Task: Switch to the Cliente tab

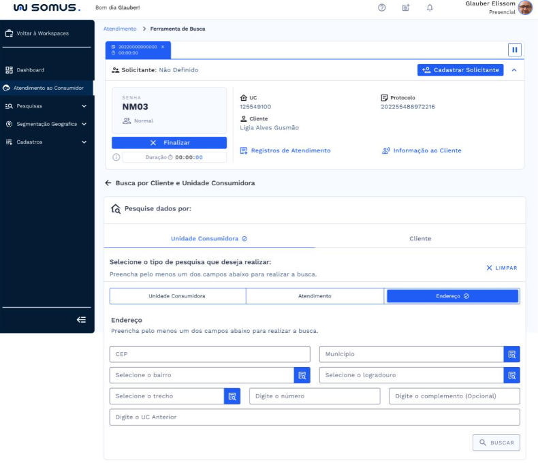Action: click(x=420, y=239)
